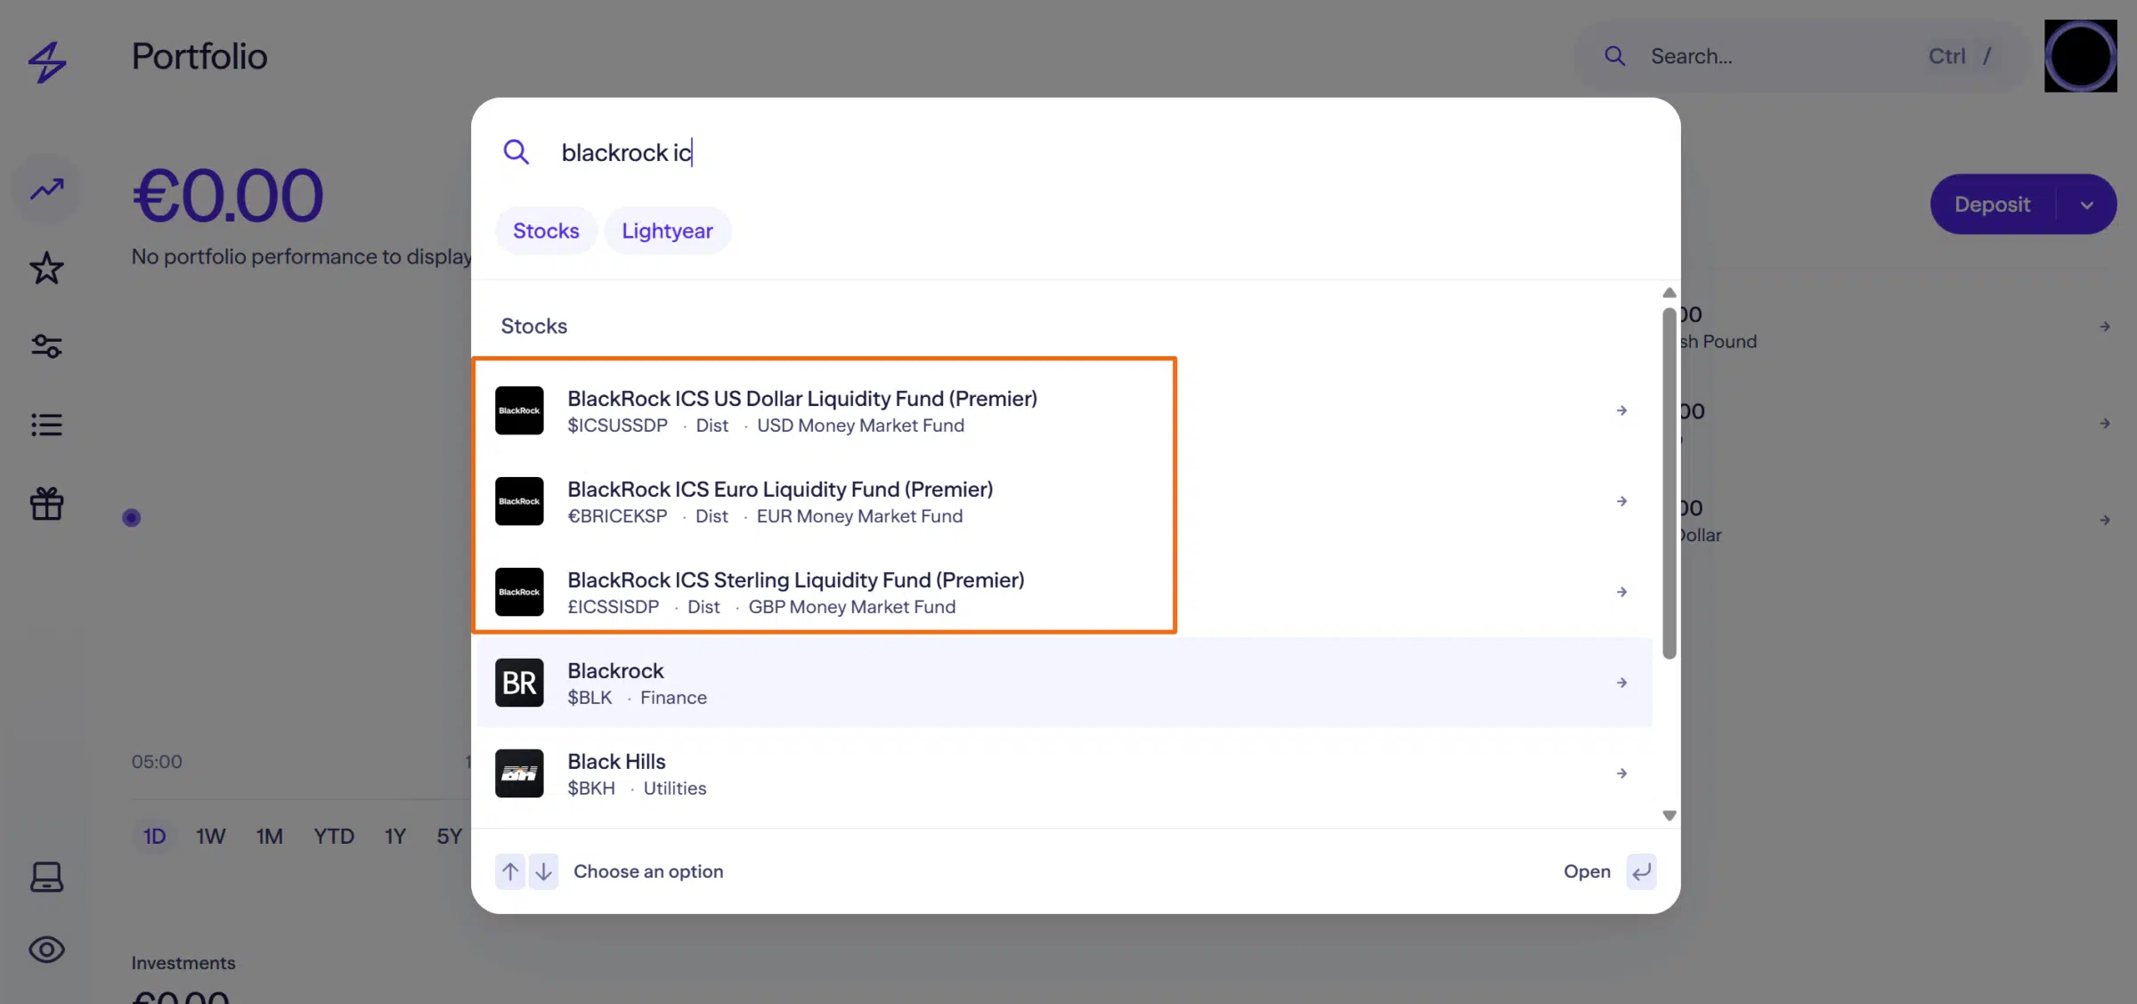Toggle the eye visibility icon in the sidebar

(46, 950)
